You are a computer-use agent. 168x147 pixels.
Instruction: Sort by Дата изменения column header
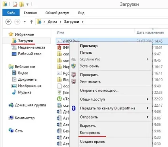point(150,32)
